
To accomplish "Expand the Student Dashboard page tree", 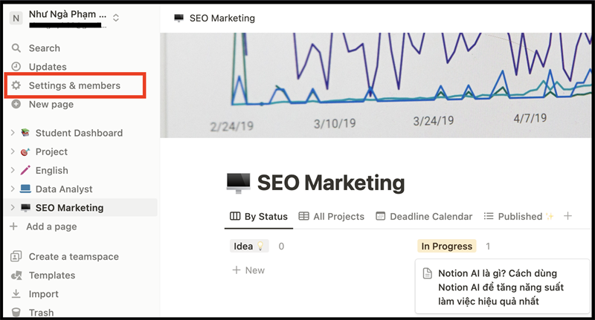I will pyautogui.click(x=12, y=133).
